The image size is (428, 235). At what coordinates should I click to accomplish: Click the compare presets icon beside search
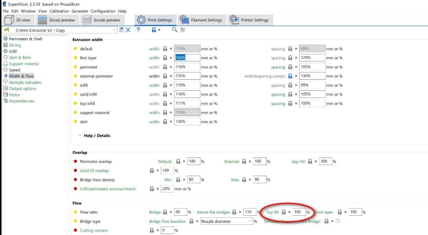[183, 30]
